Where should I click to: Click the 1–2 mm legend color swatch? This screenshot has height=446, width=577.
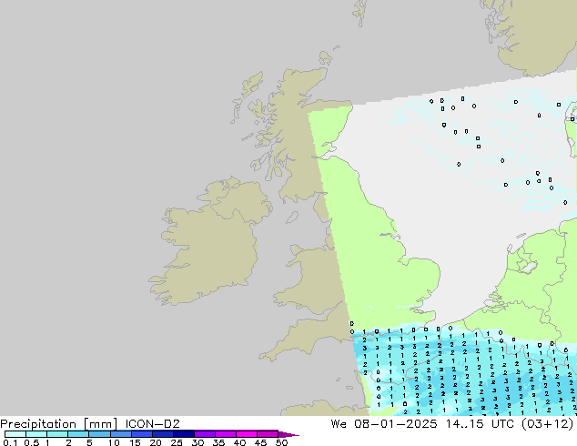pos(57,434)
